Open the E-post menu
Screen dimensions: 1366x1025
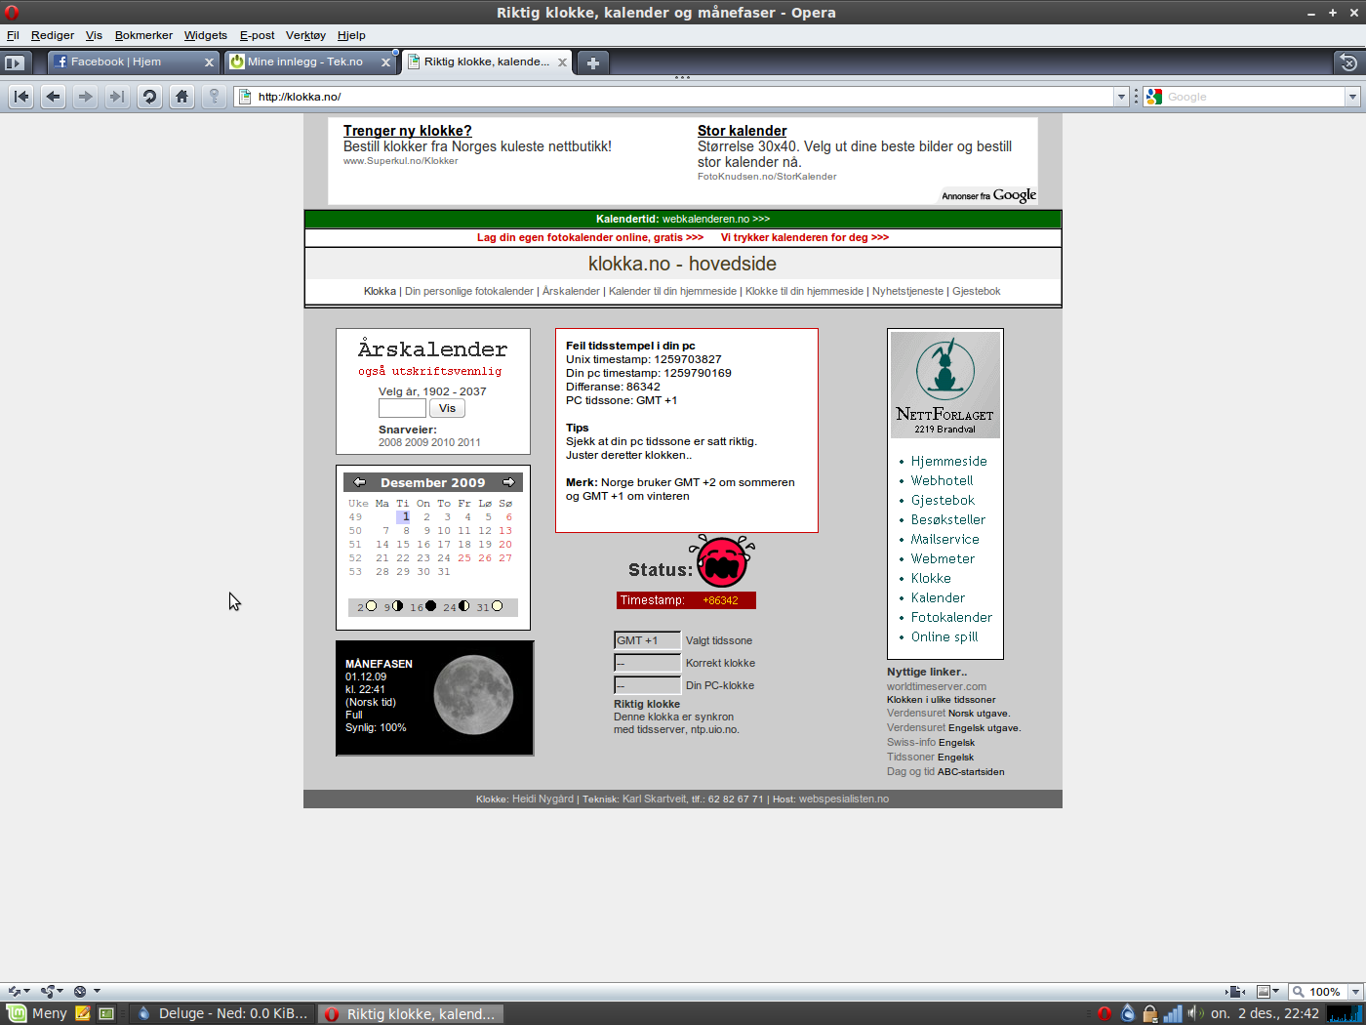(x=258, y=35)
